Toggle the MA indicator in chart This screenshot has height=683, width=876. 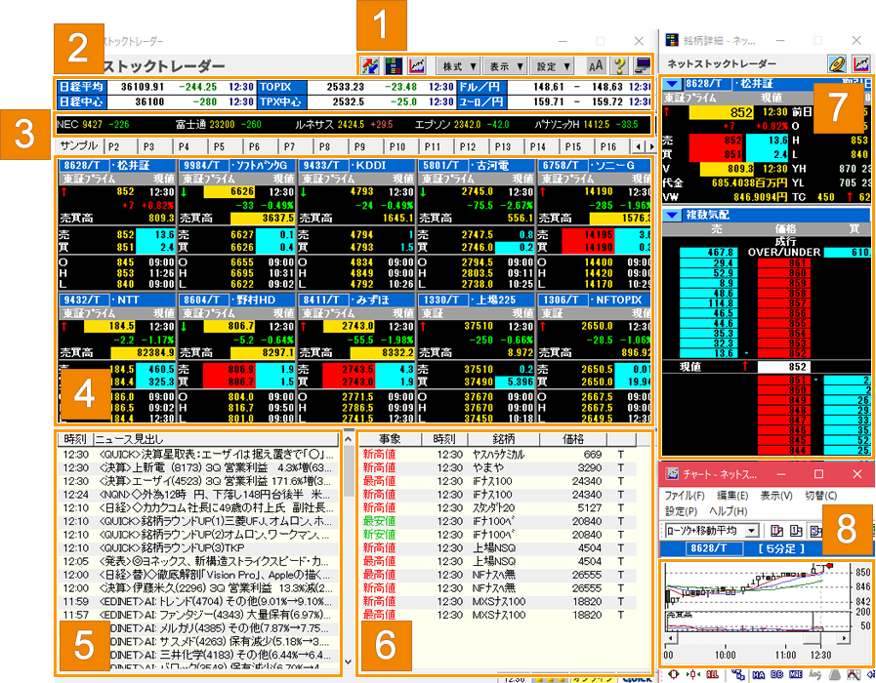click(x=758, y=674)
